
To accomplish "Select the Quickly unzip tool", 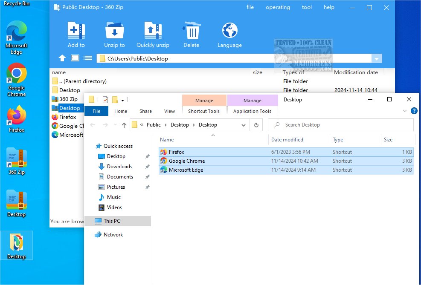I will pos(153,32).
